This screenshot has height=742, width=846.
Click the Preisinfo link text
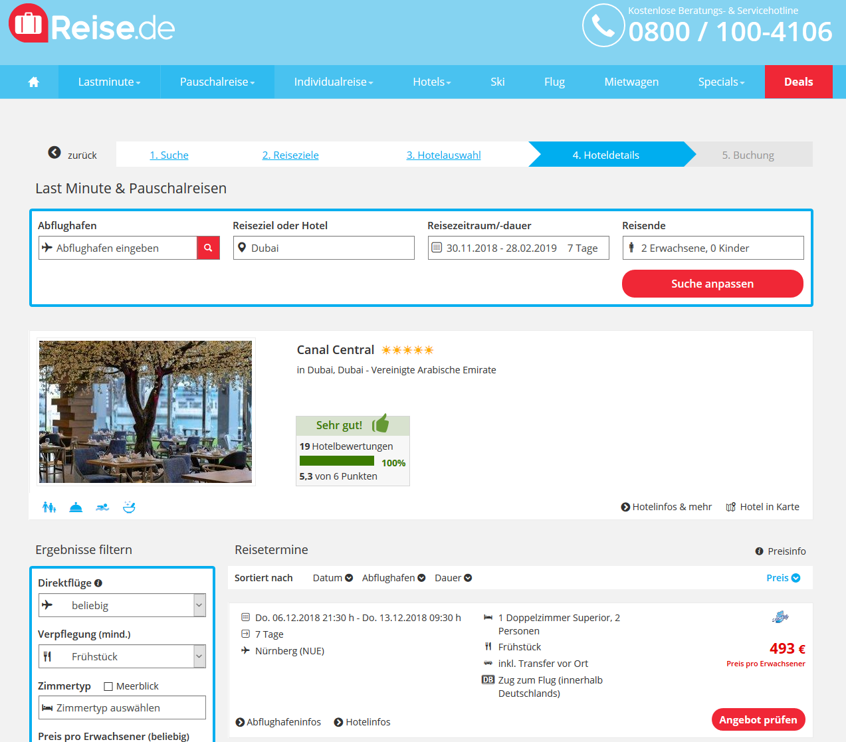[x=787, y=551]
